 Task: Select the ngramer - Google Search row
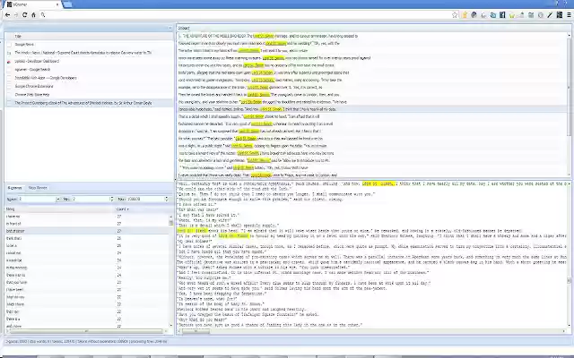[x=89, y=70]
